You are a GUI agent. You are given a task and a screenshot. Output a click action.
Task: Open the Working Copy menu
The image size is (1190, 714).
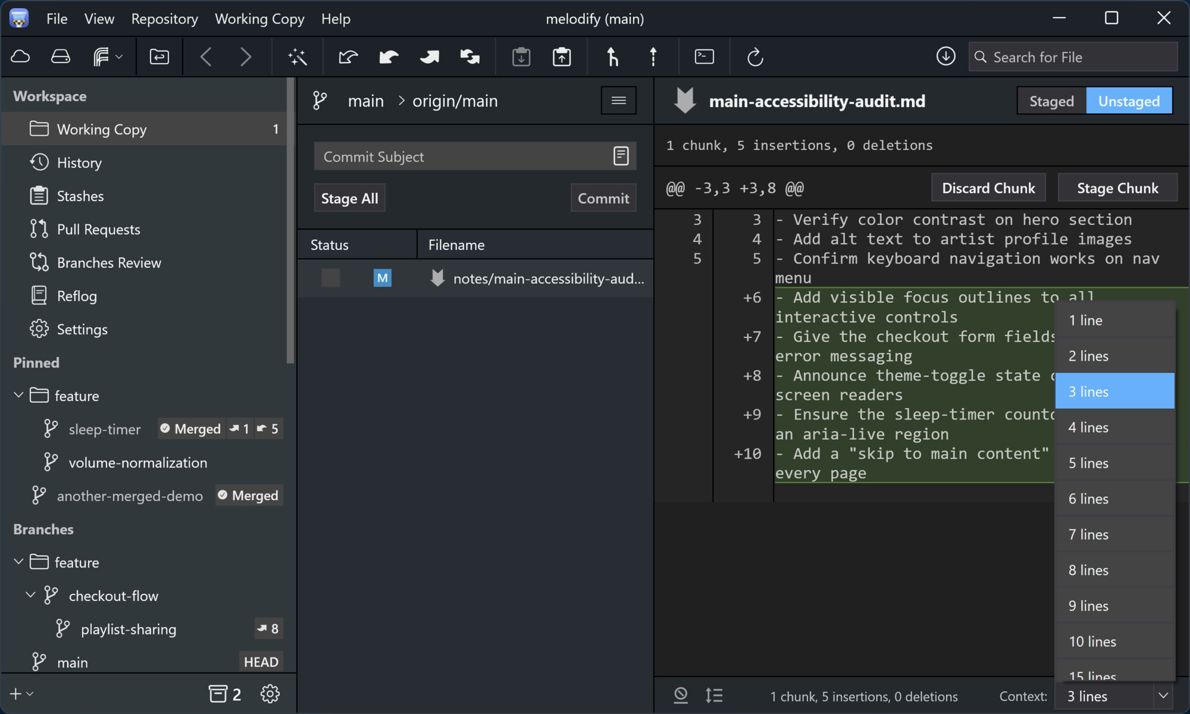[259, 18]
